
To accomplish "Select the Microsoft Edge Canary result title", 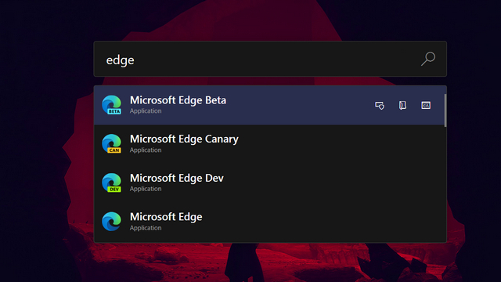I will tap(184, 139).
